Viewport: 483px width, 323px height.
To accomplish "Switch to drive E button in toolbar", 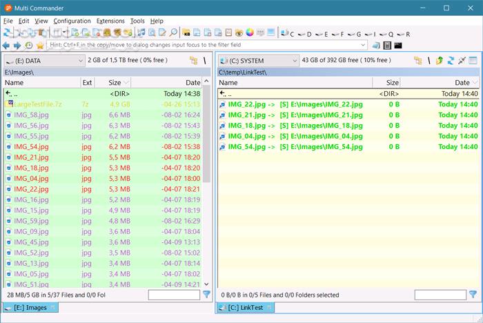I will click(x=322, y=34).
